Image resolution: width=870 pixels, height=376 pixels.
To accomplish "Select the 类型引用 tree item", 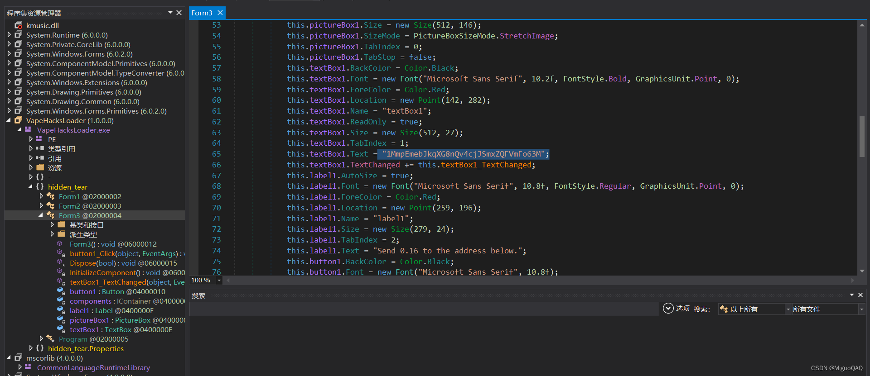I will click(62, 149).
